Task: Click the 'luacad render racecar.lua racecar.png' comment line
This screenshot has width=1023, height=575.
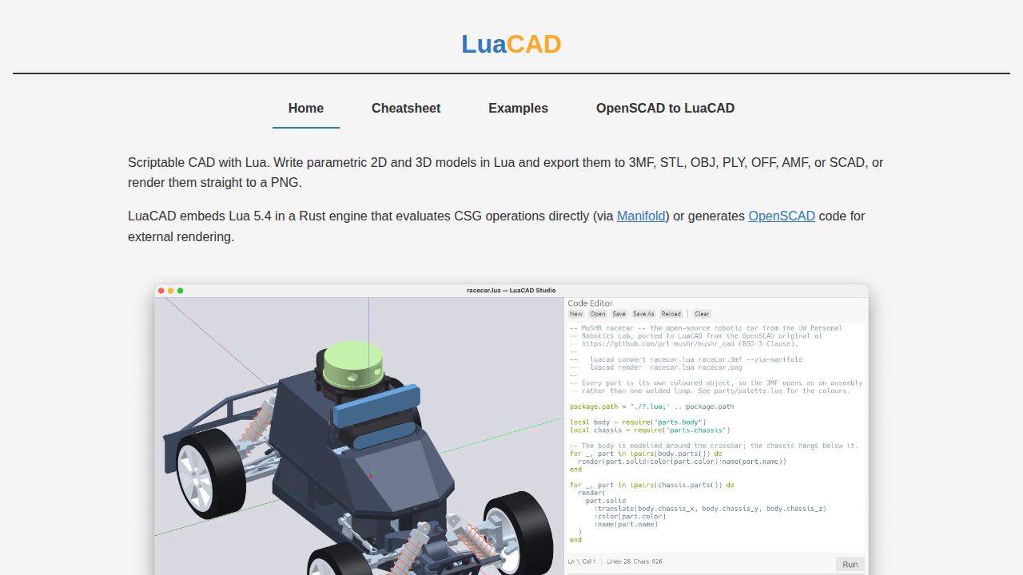Action: click(656, 367)
